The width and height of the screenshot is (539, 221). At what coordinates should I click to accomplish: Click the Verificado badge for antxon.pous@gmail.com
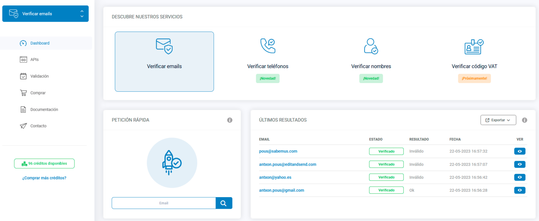pyautogui.click(x=386, y=190)
